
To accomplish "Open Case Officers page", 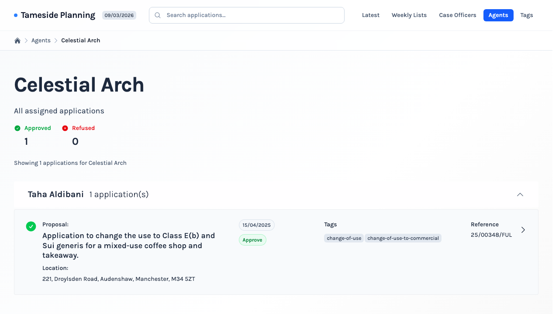I will coord(457,15).
